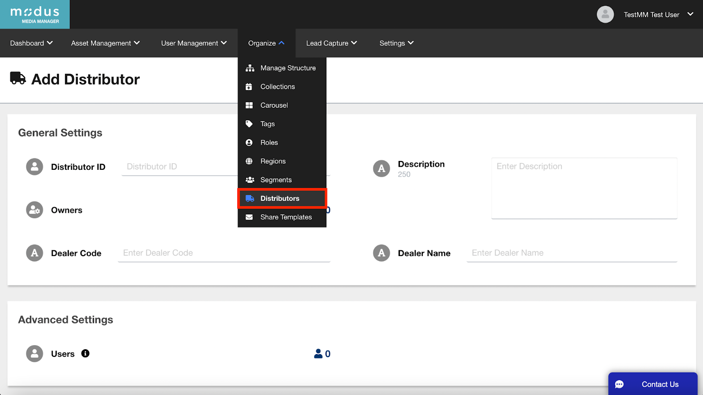Click the Enter Description text area
The image size is (703, 395).
tap(584, 188)
